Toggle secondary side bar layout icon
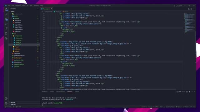This screenshot has height=112, width=200. [179, 6]
